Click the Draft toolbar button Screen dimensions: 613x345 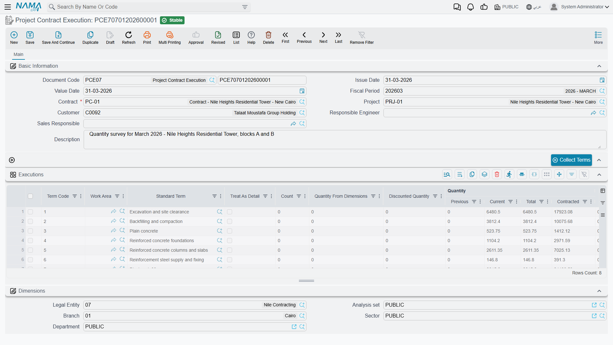click(110, 37)
